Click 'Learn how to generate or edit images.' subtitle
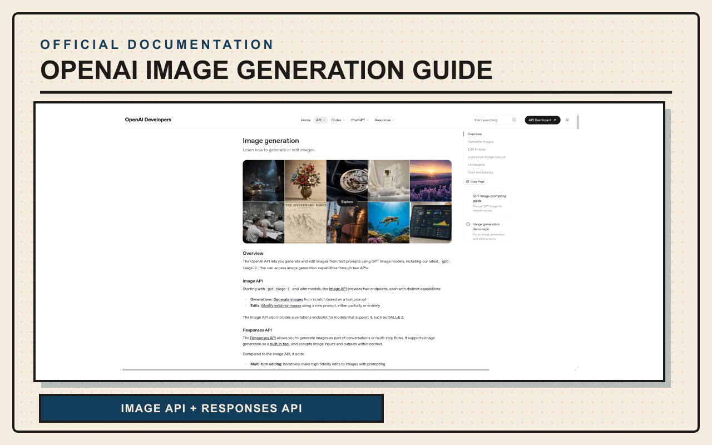The image size is (712, 445). 279,150
